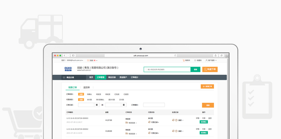Open the end date calendar picker

click(124, 105)
